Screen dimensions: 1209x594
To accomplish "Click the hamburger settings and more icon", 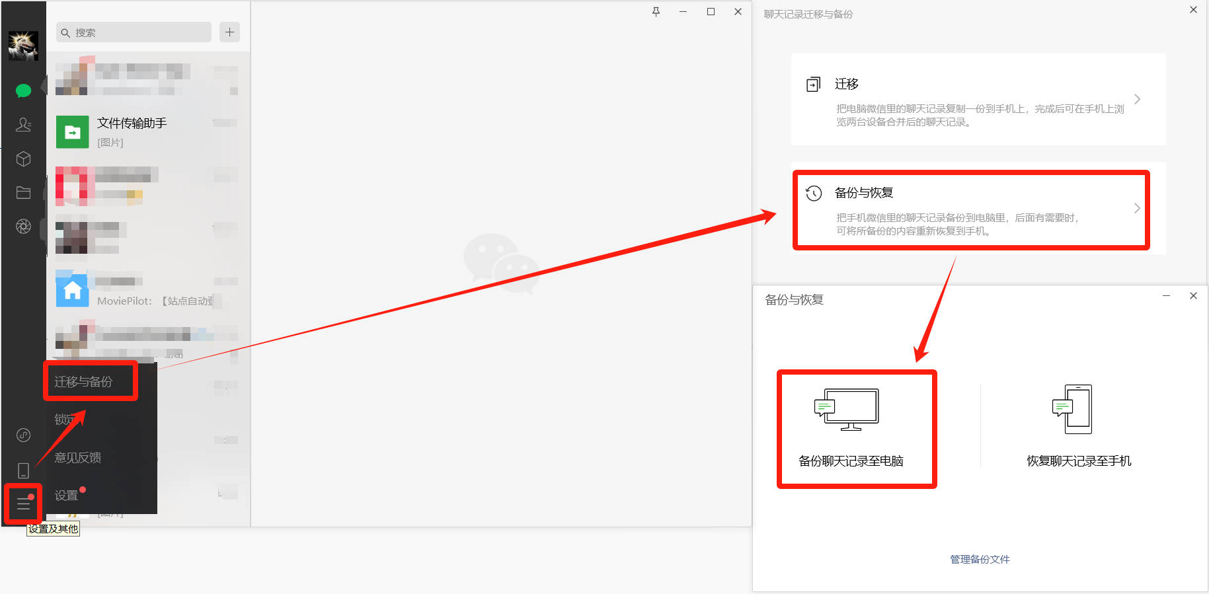I will (23, 504).
